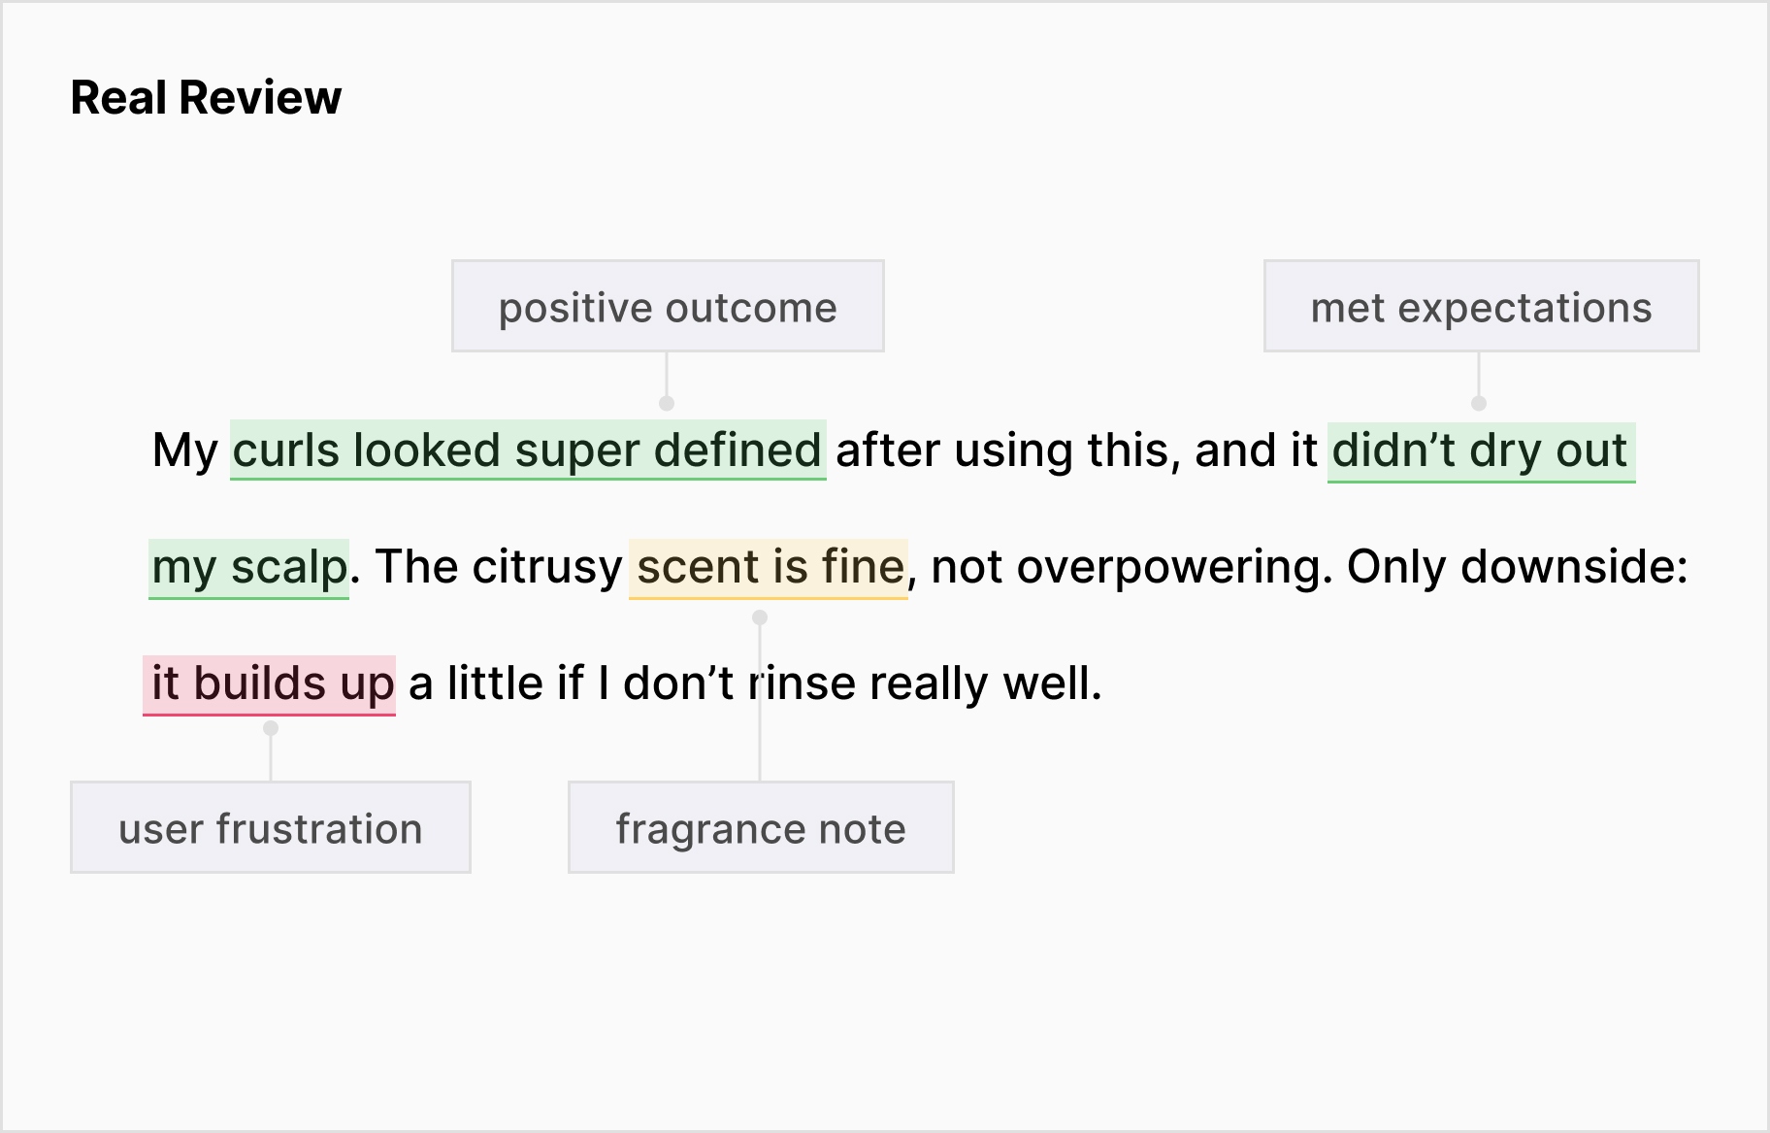Click the green highlighted 'my scalp' text
The height and width of the screenshot is (1133, 1770).
(249, 567)
